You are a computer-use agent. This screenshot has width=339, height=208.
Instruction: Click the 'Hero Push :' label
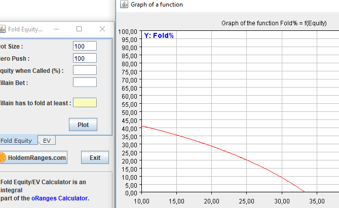14,59
